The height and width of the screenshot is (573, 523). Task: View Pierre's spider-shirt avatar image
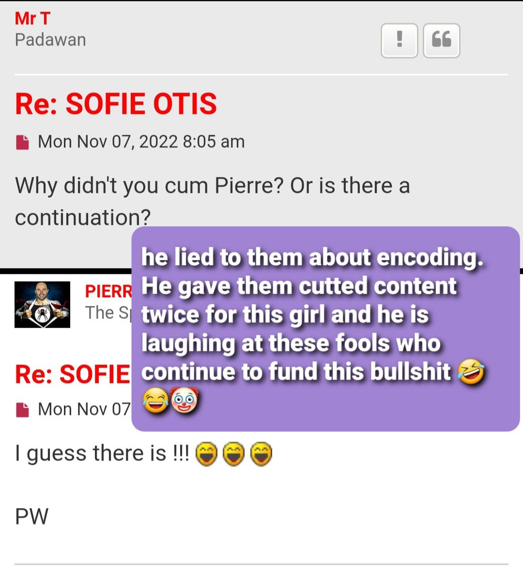[x=42, y=304]
